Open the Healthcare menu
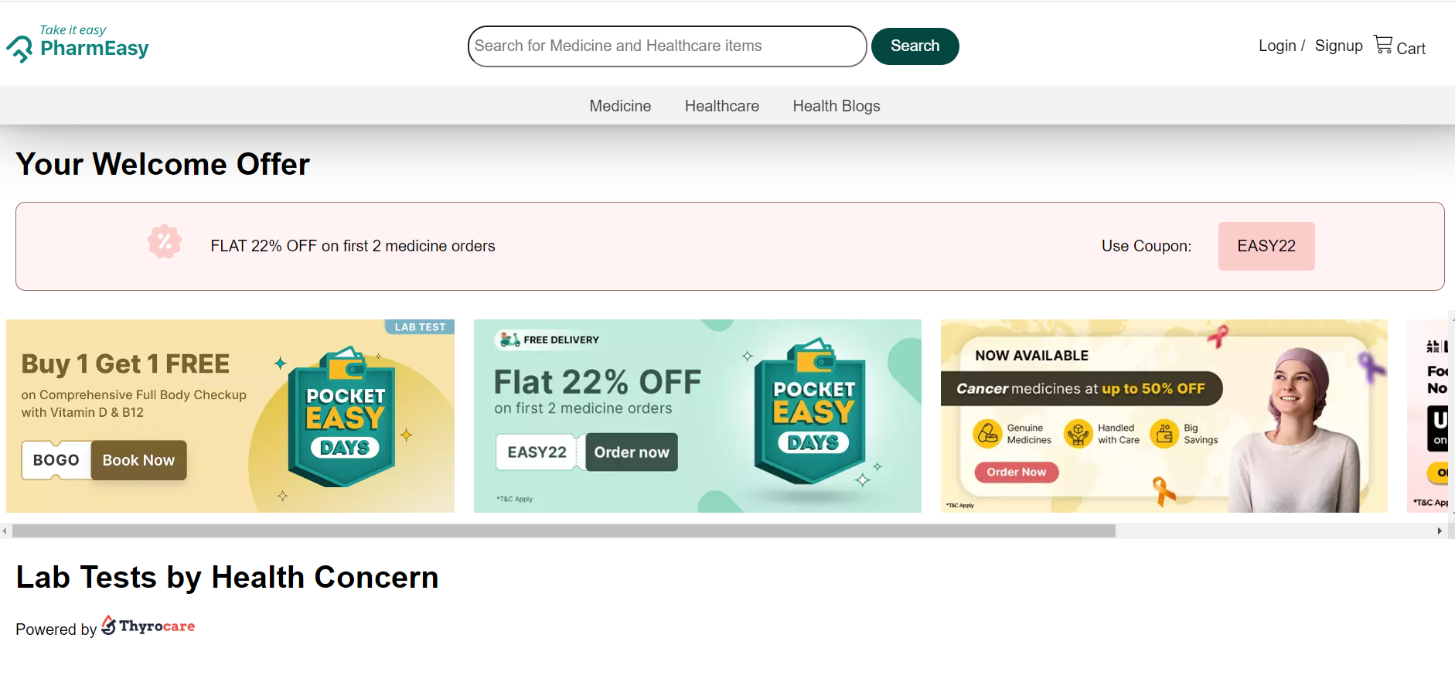 coord(721,106)
